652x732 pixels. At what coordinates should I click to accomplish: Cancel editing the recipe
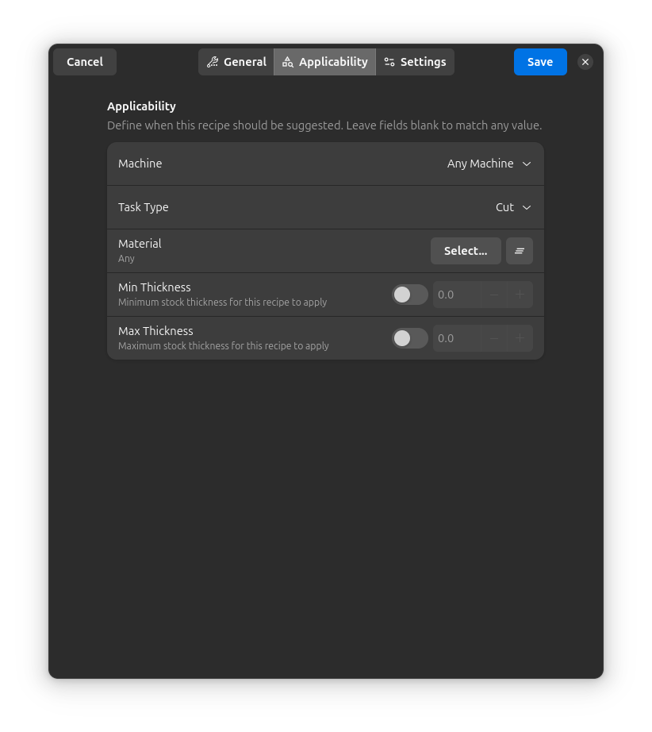pyautogui.click(x=84, y=61)
